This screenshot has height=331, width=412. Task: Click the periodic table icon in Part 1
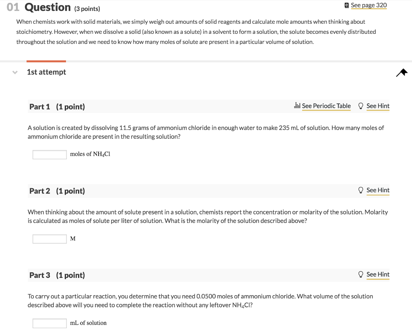(297, 105)
